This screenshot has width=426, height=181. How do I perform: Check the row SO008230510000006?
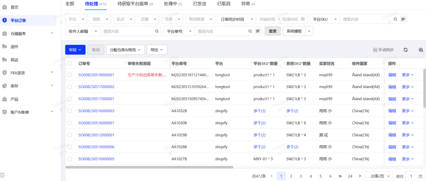click(x=70, y=147)
